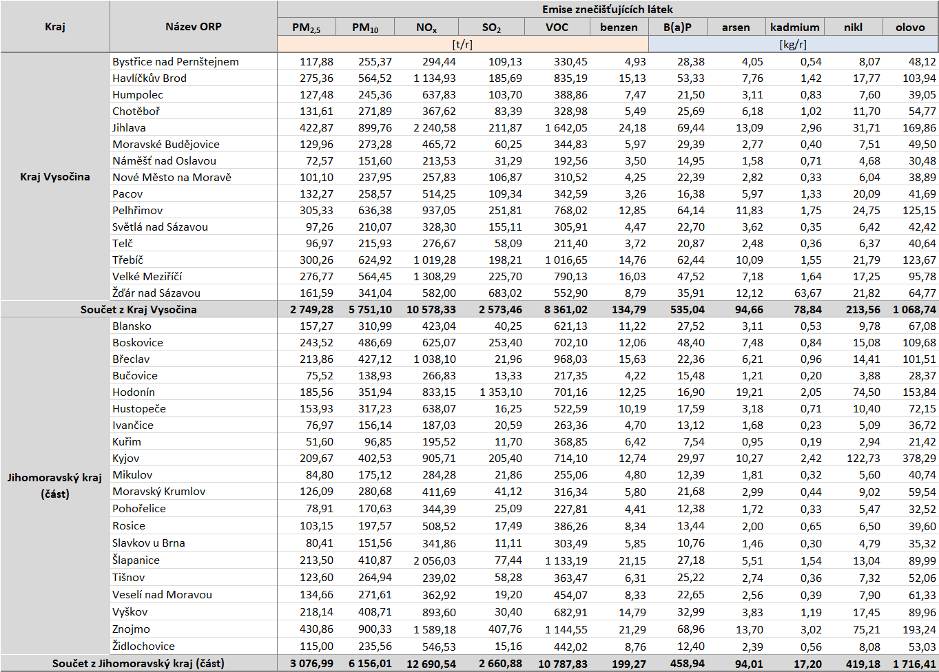
Task: Select the 'Telč' row name
Action: coord(123,243)
